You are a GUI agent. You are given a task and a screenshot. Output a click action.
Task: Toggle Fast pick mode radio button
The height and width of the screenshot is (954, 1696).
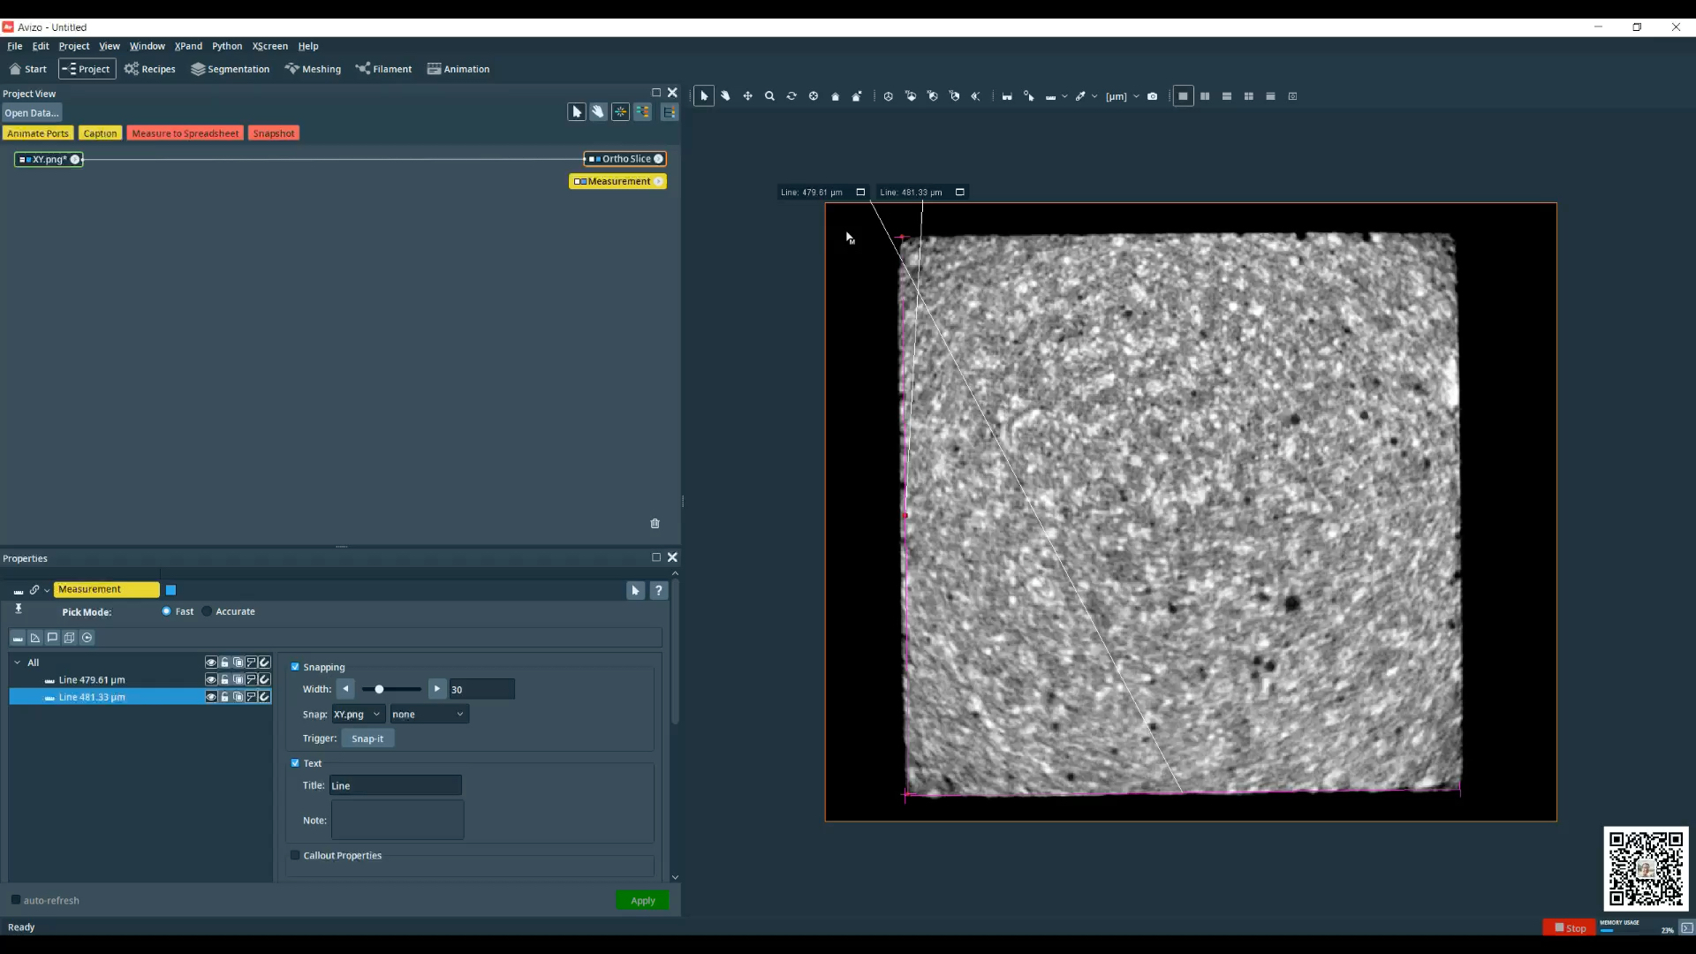165,611
